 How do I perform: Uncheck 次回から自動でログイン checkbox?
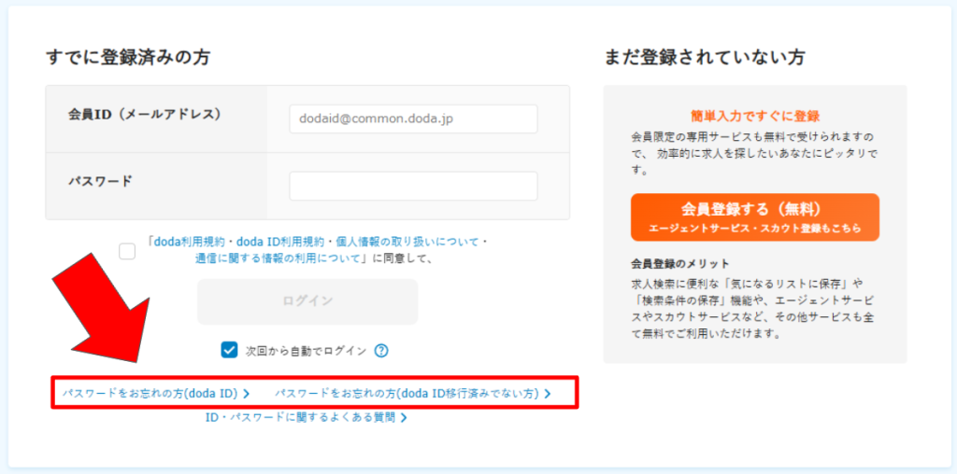pyautogui.click(x=229, y=350)
